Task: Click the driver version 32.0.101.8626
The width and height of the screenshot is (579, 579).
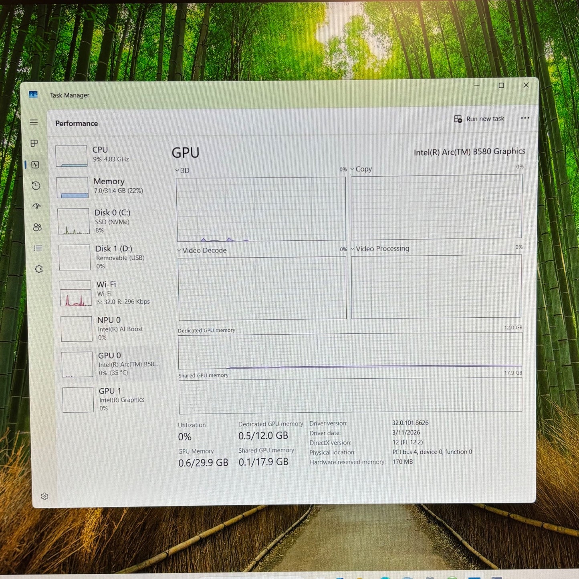Action: [410, 423]
